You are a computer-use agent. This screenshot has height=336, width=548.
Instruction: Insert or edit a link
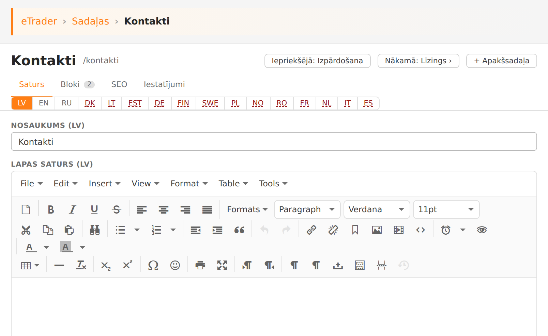point(311,230)
